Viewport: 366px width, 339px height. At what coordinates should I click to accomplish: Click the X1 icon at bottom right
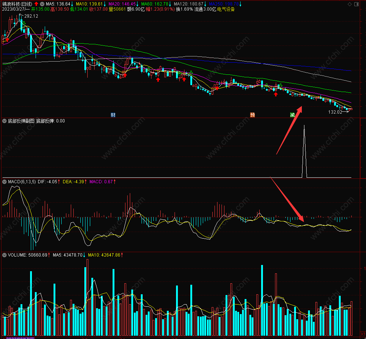point(363,334)
